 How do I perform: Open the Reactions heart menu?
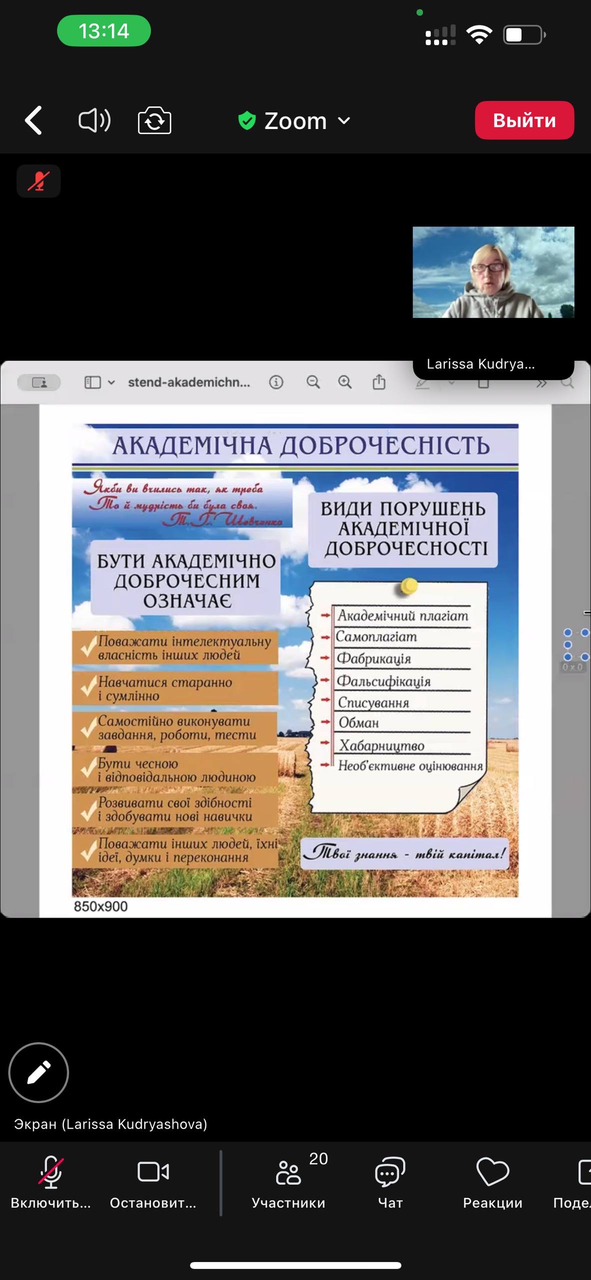493,1183
